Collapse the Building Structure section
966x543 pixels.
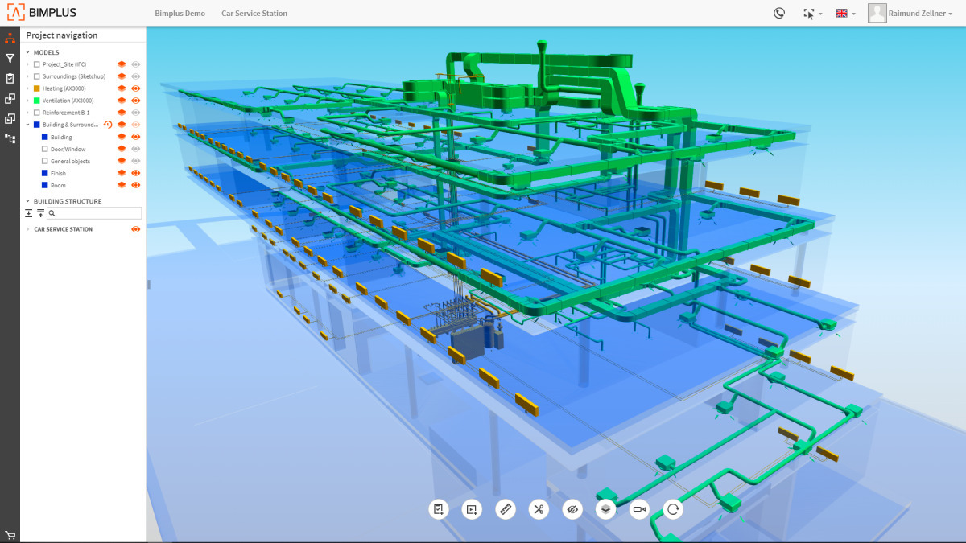click(27, 201)
